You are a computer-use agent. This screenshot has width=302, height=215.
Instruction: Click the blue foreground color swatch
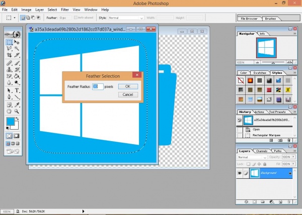pos(10,122)
